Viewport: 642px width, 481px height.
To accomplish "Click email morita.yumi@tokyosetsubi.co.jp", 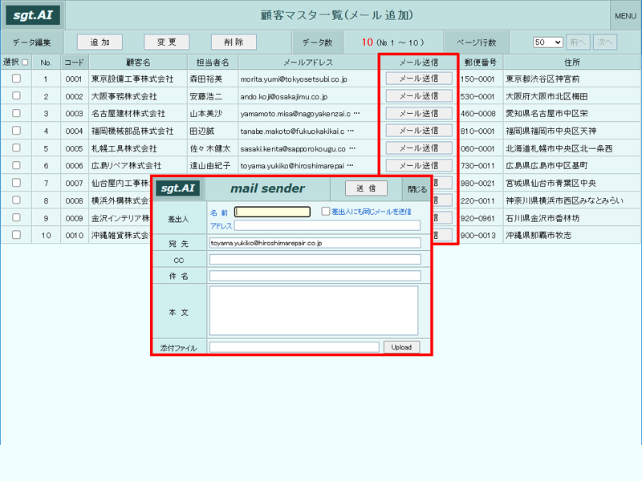I will click(x=294, y=79).
